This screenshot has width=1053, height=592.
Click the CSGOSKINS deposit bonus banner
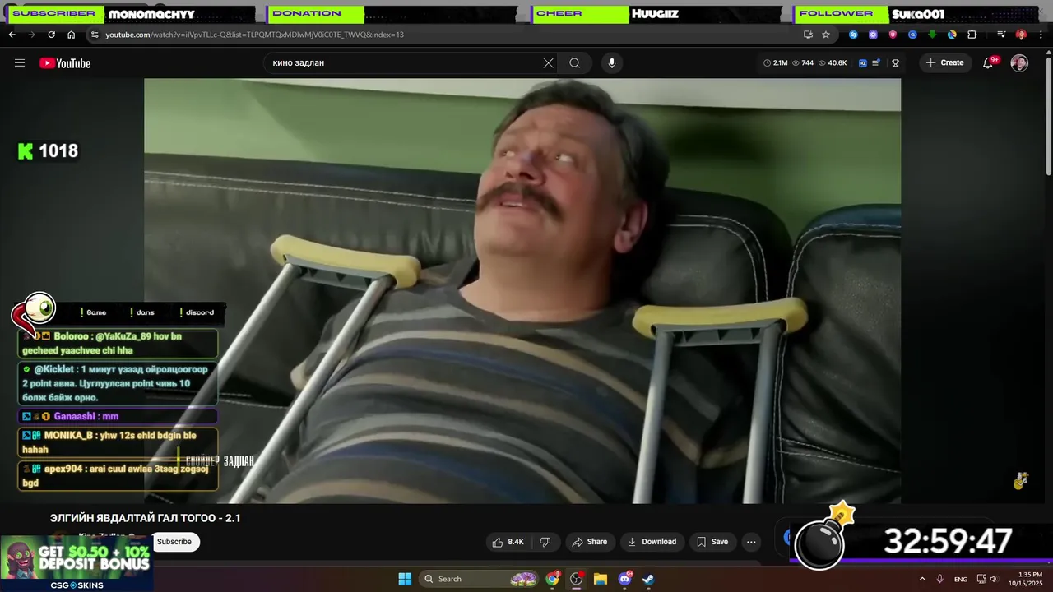pyautogui.click(x=77, y=564)
